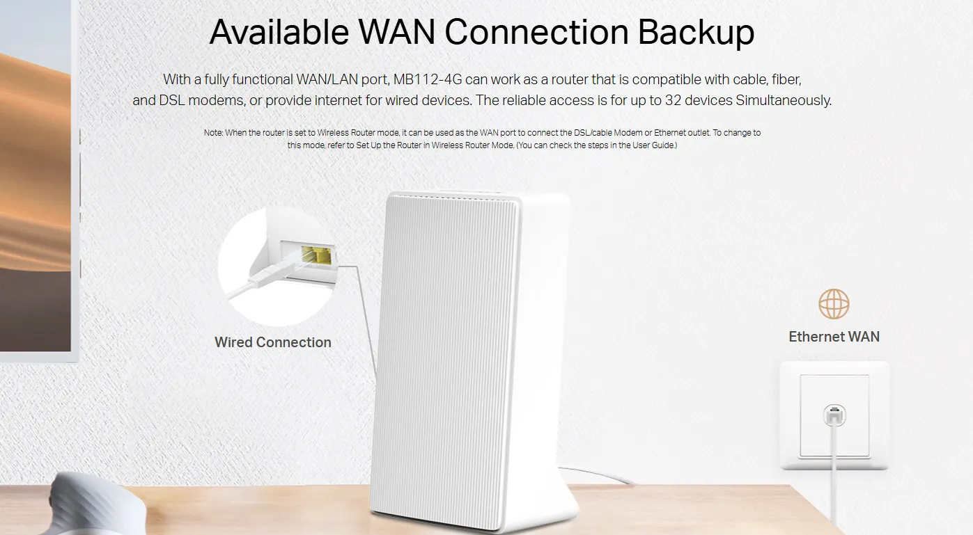
Task: Click the white wall outlet plate
Action: [x=834, y=415]
